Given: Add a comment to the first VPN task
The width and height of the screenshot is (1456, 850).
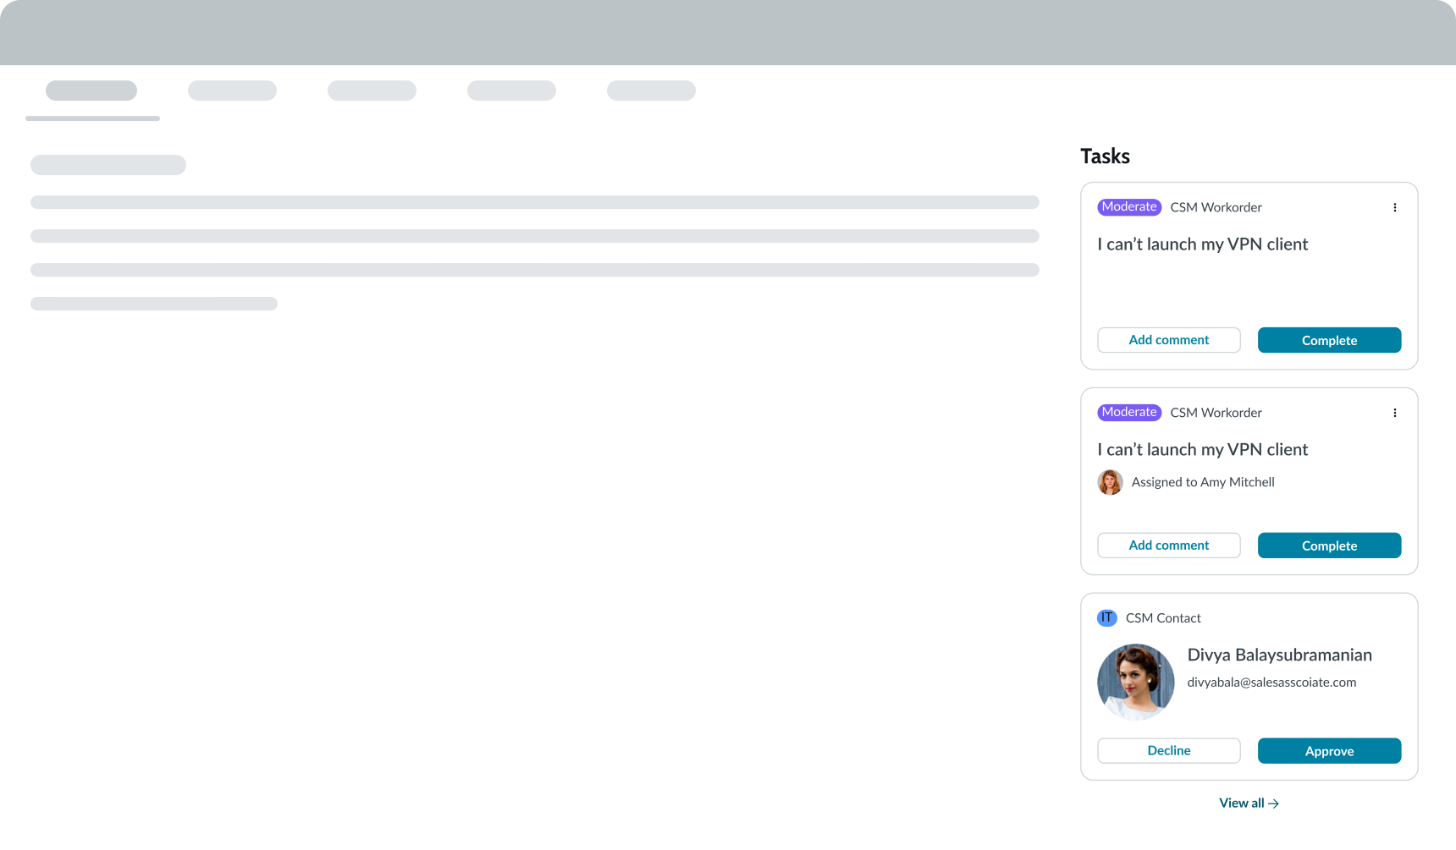Looking at the screenshot, I should (x=1168, y=340).
